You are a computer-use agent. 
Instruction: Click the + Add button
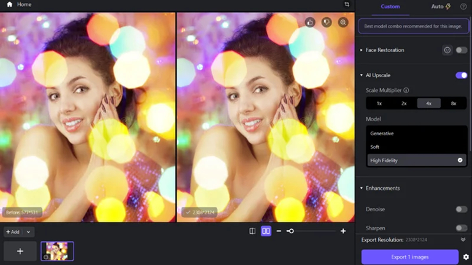tap(13, 232)
